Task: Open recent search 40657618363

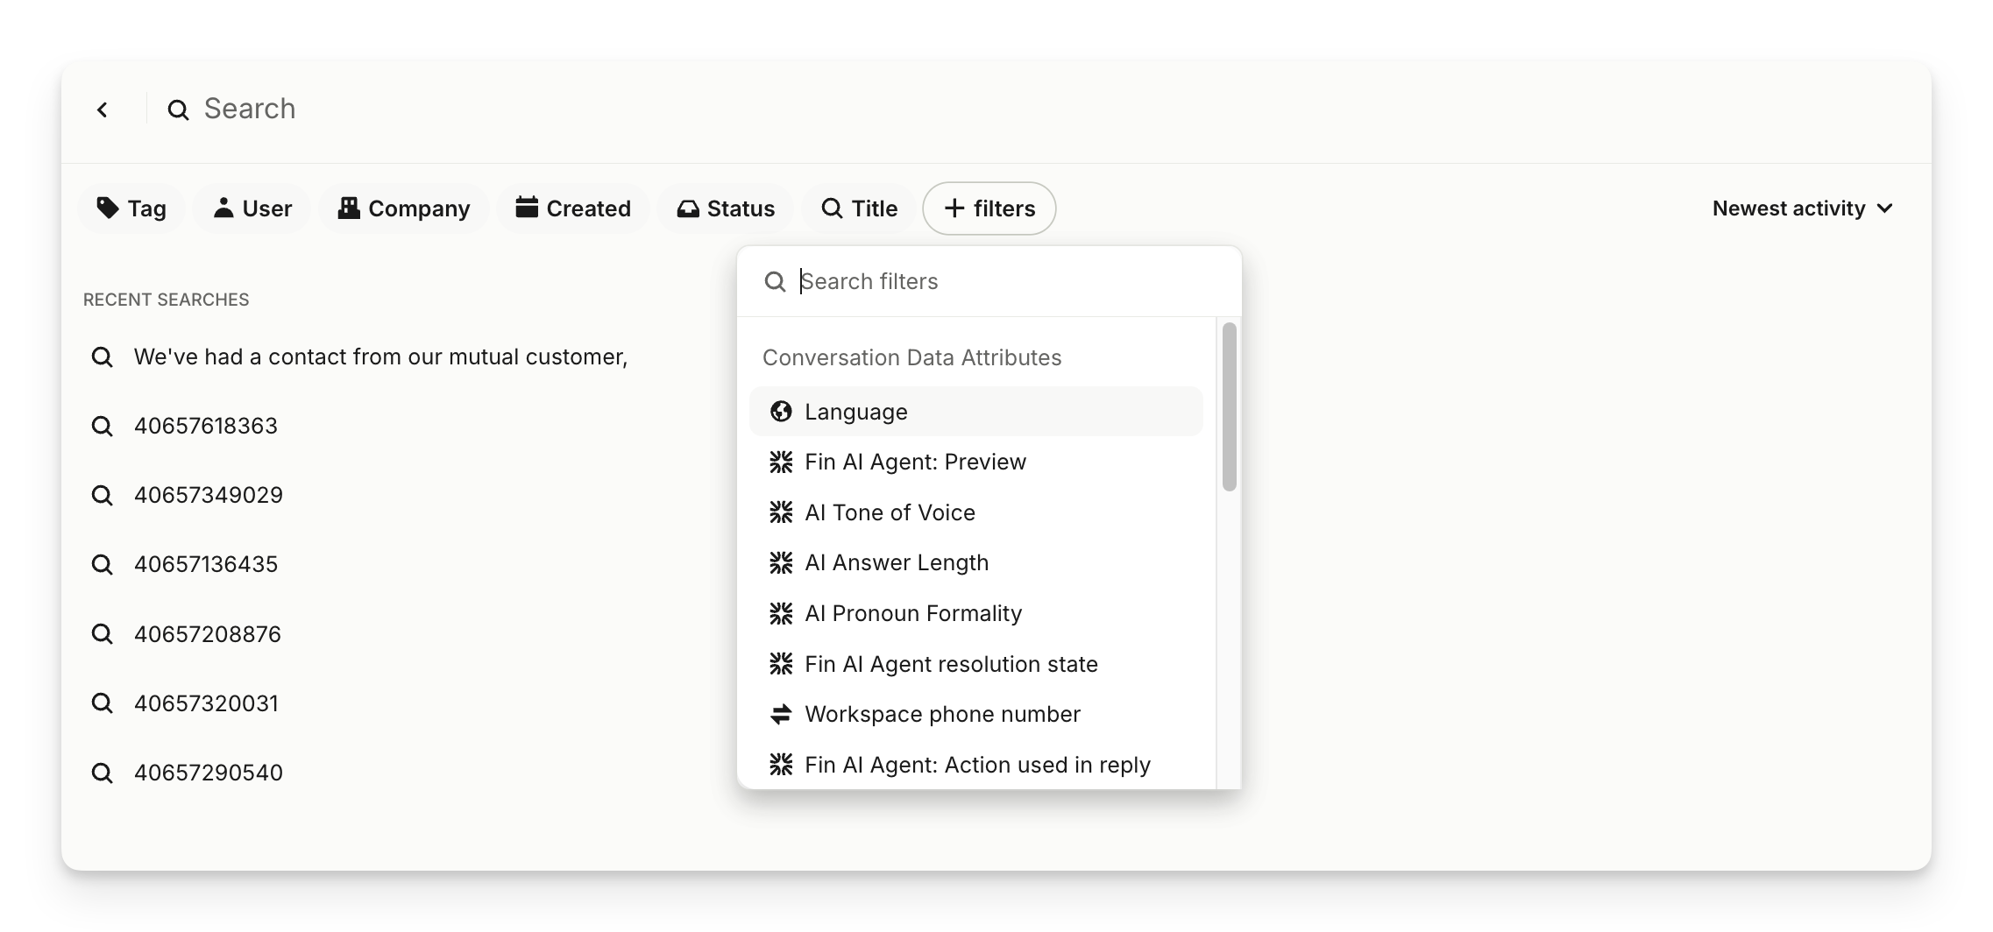Action: (206, 426)
